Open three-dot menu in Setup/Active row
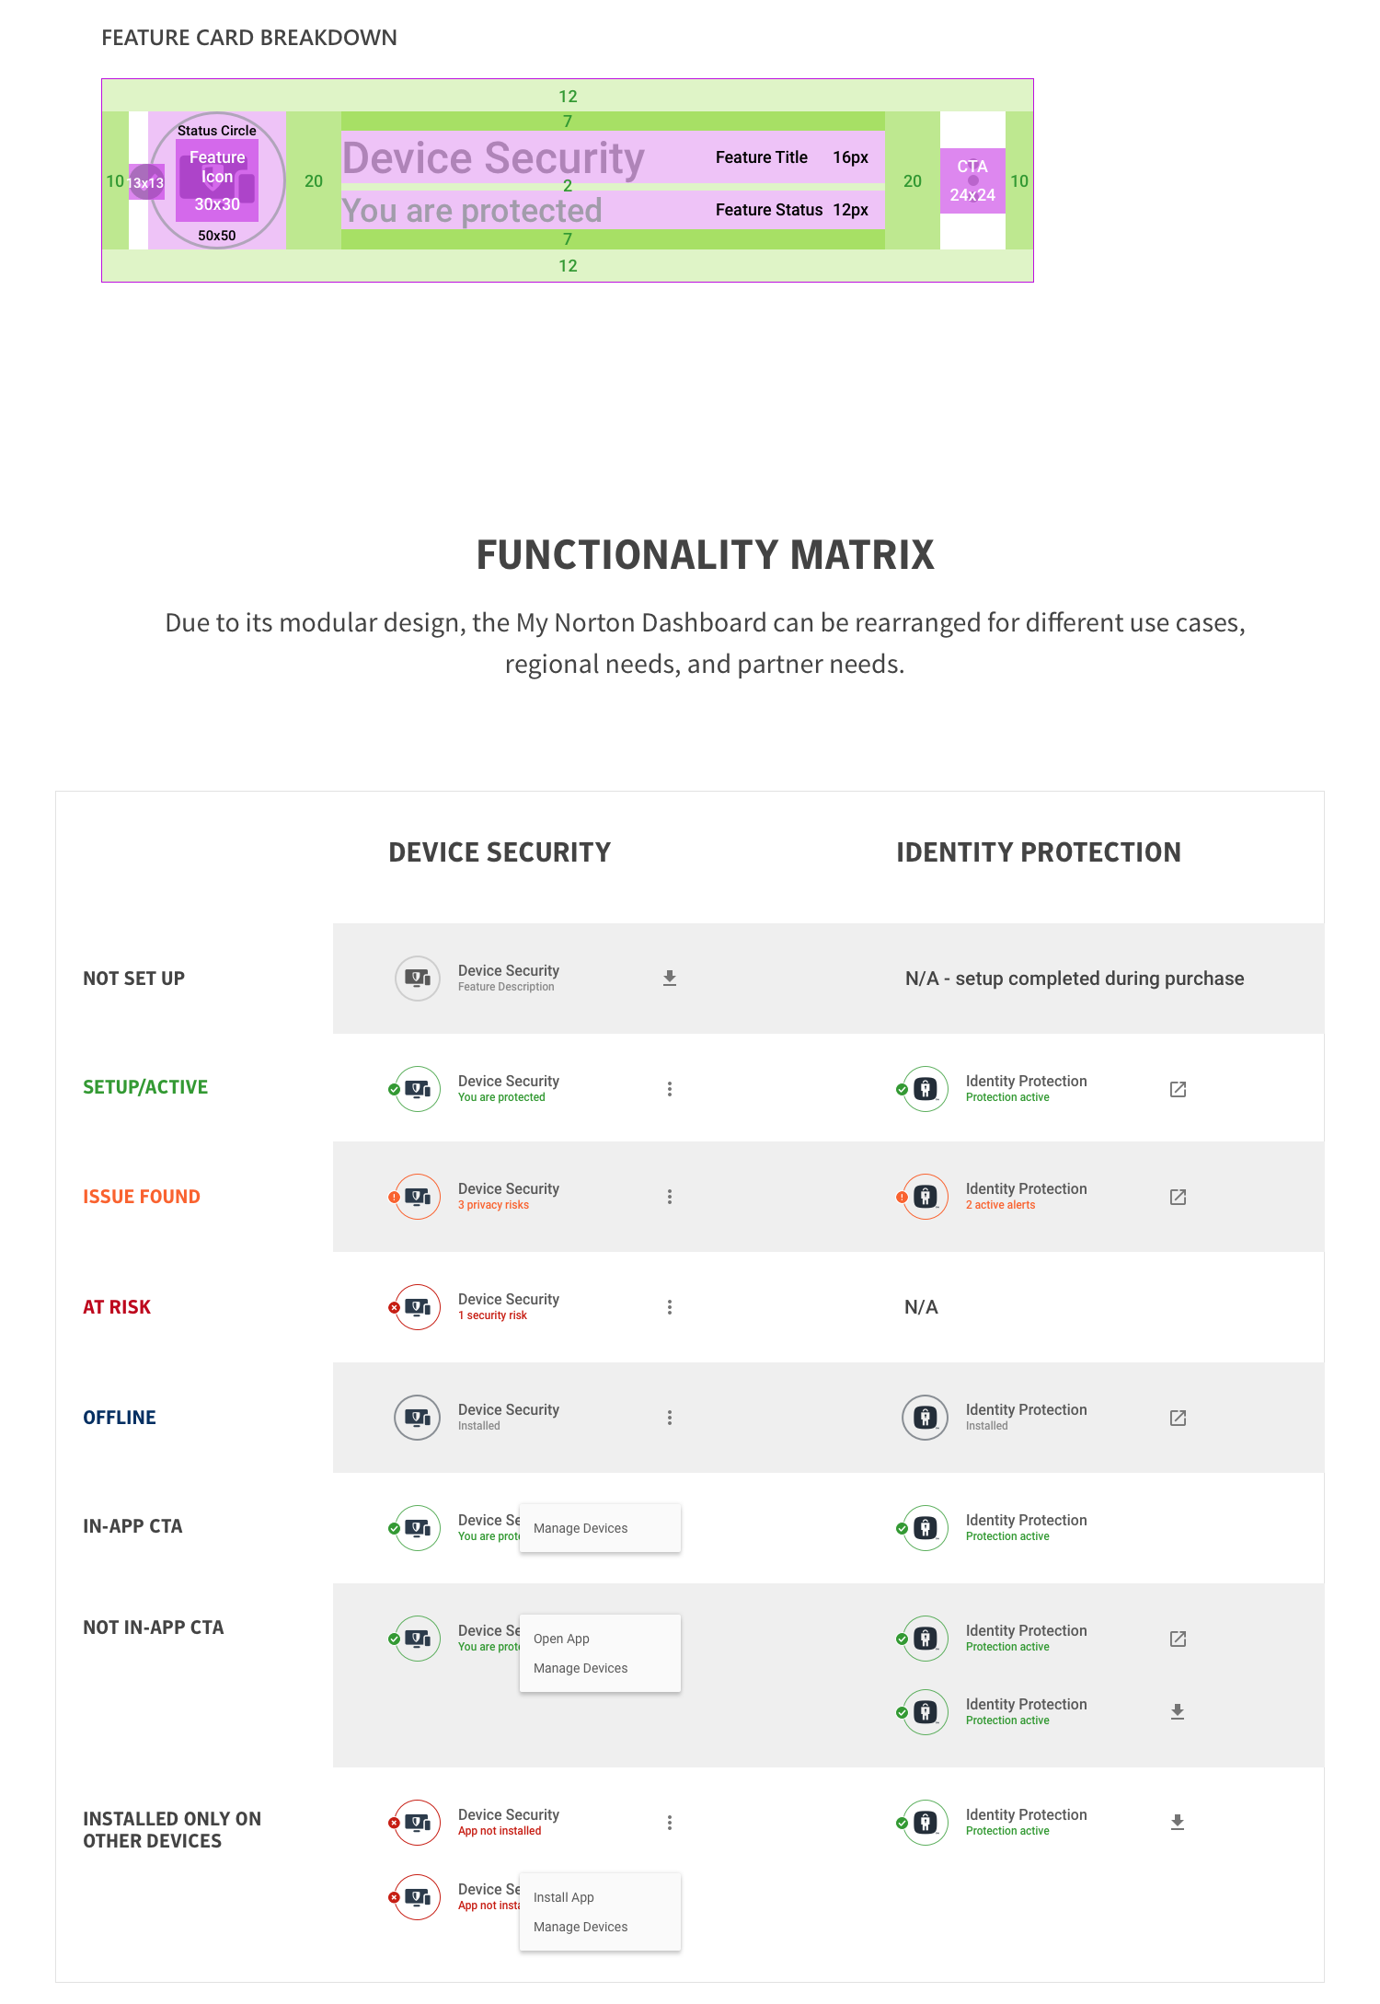1380x2004 pixels. (670, 1089)
